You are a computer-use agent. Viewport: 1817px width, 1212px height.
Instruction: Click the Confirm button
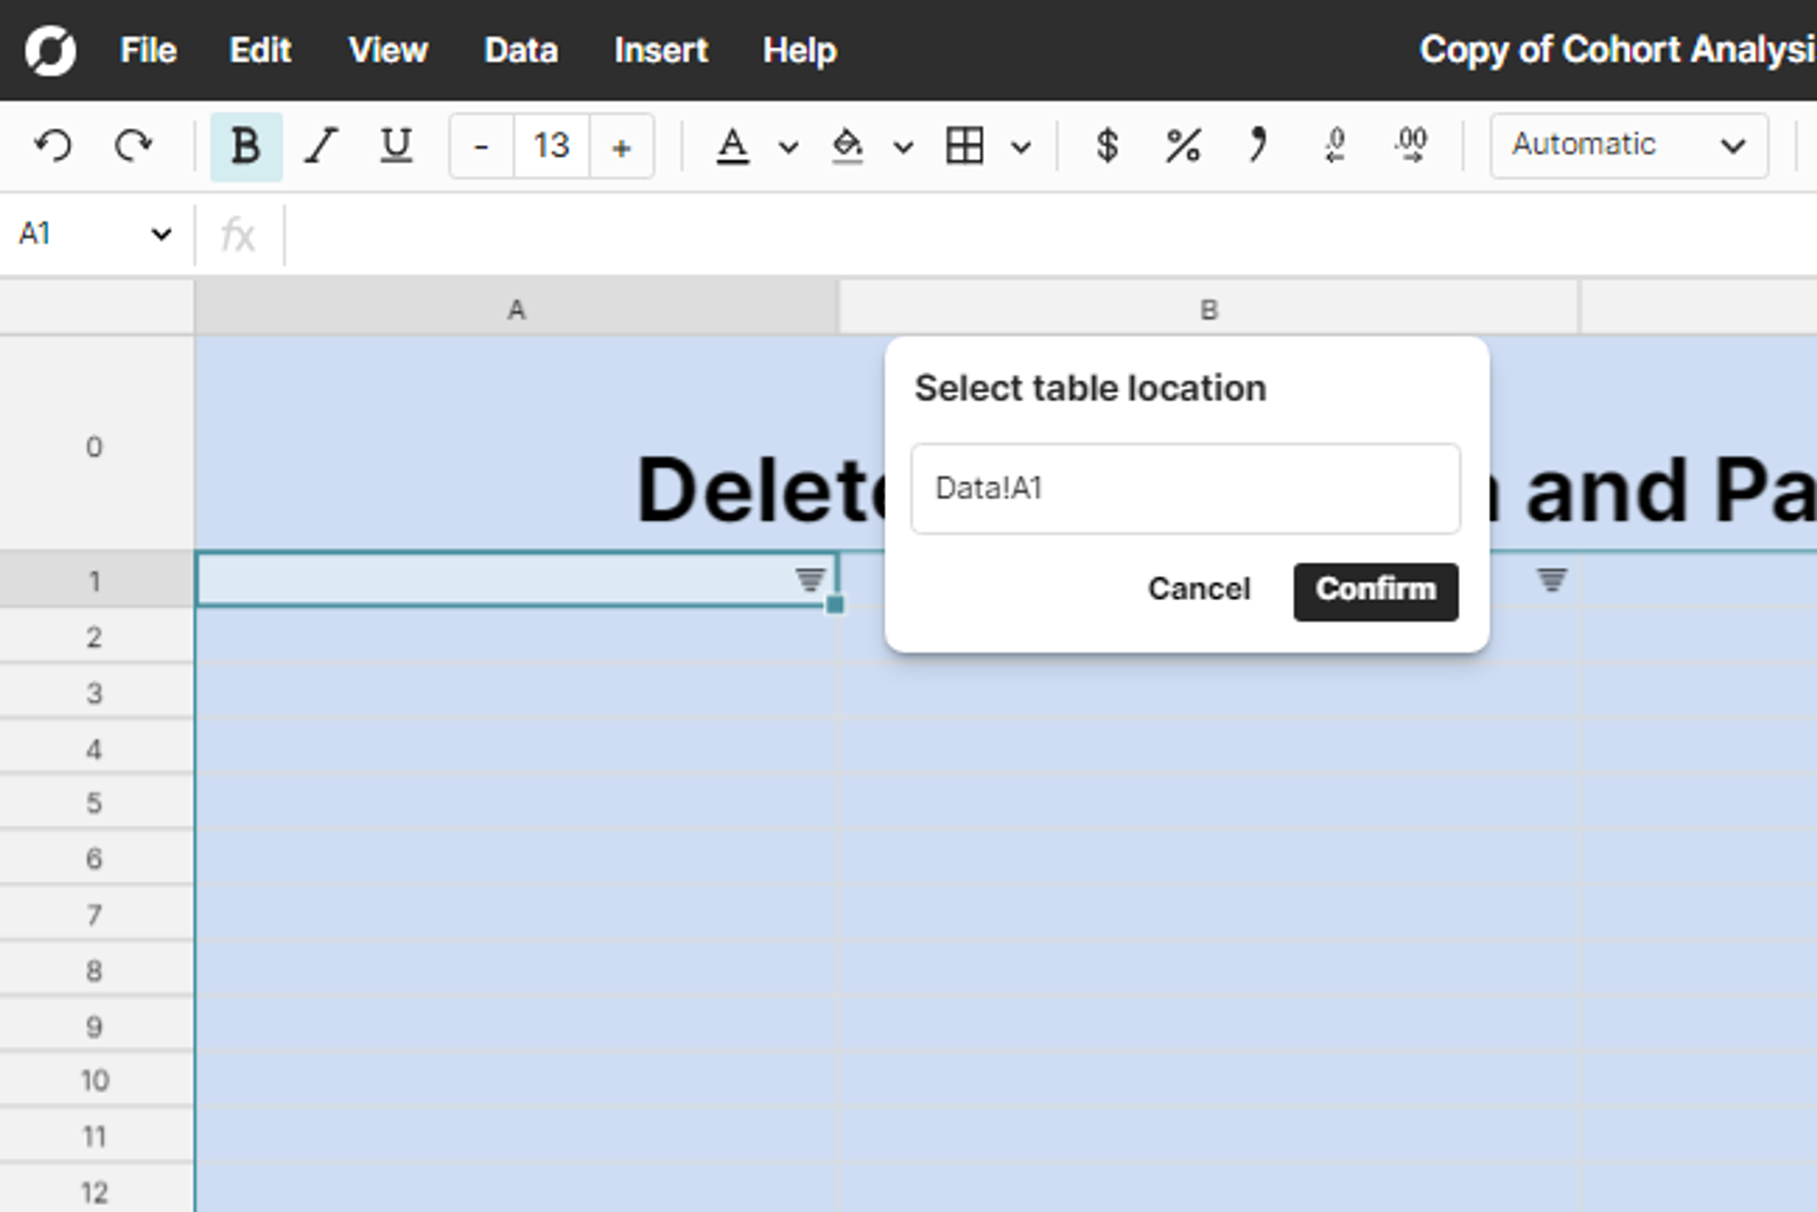point(1375,590)
